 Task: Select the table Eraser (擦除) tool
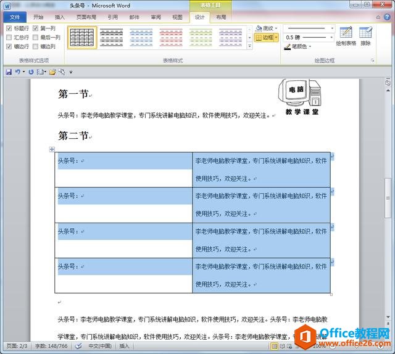tap(365, 36)
